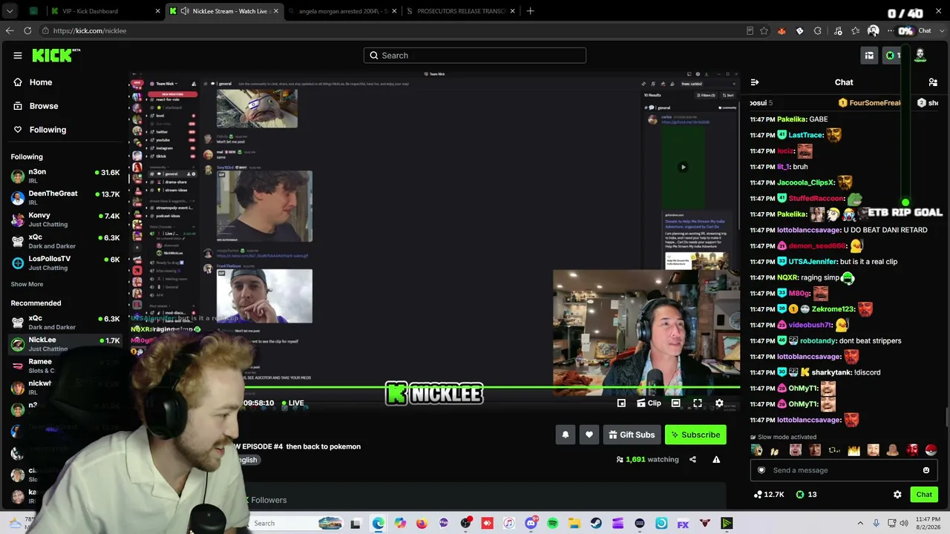
Task: Open Spotify from the taskbar
Action: click(x=552, y=524)
